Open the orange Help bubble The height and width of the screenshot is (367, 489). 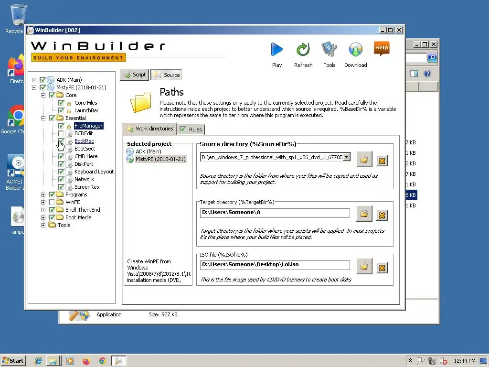click(382, 48)
